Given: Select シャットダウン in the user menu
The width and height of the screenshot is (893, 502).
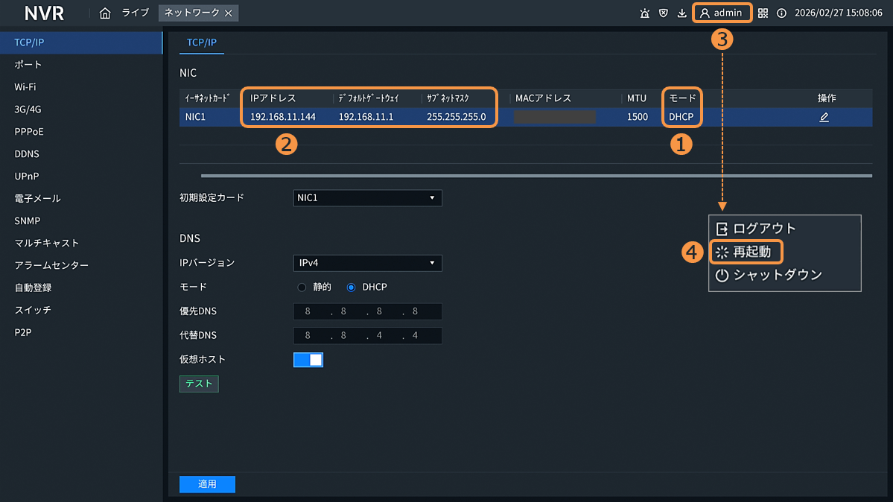Looking at the screenshot, I should (x=769, y=275).
